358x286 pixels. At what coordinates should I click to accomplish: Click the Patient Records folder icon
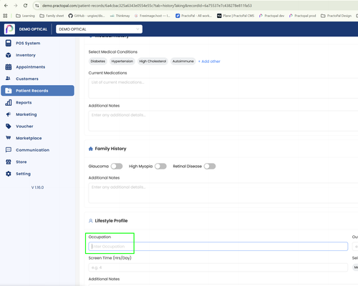[9, 91]
